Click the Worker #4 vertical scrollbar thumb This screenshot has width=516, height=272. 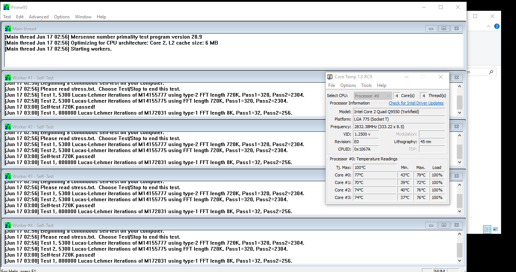(x=460, y=250)
